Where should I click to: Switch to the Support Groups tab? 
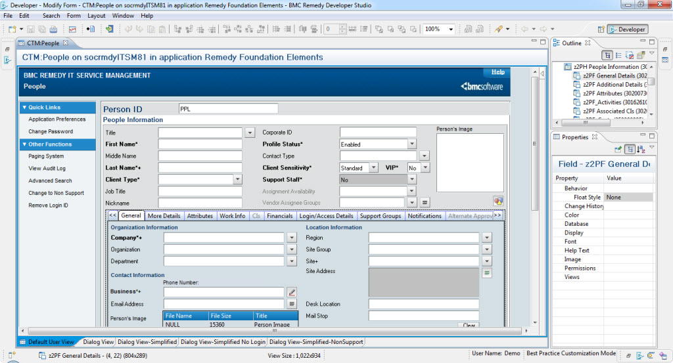tap(381, 216)
